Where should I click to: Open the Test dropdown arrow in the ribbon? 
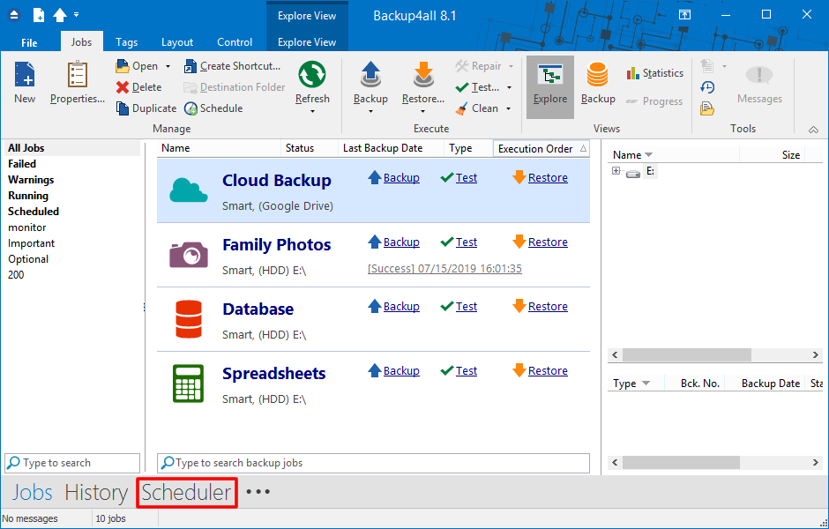pos(509,87)
